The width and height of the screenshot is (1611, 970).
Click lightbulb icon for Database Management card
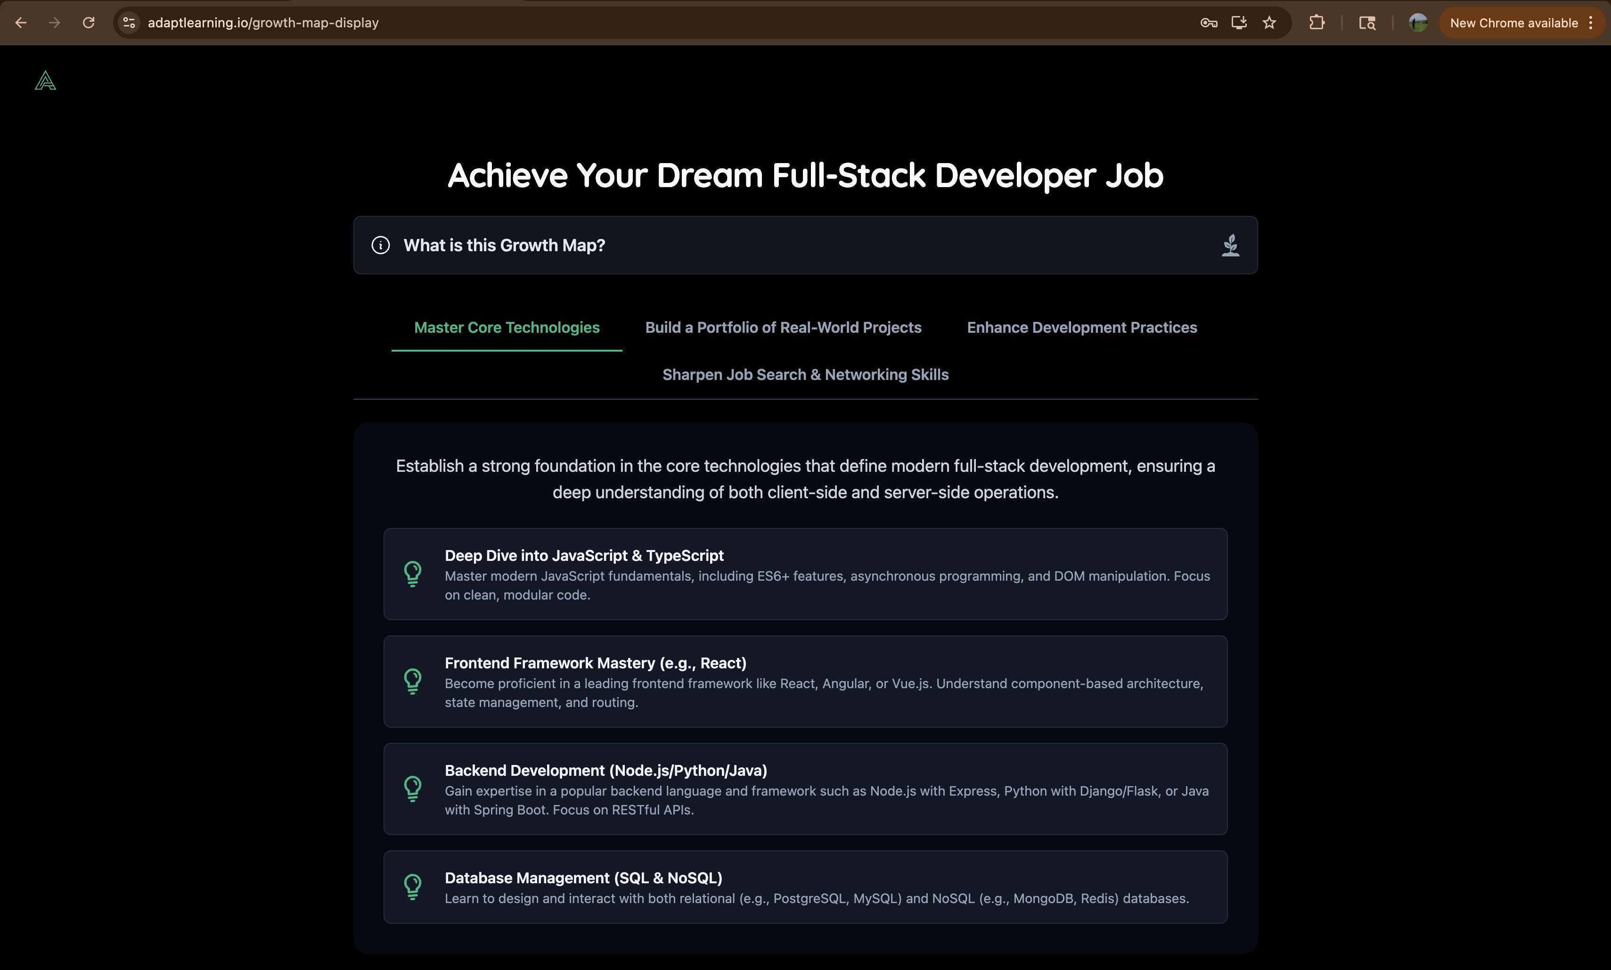click(413, 887)
